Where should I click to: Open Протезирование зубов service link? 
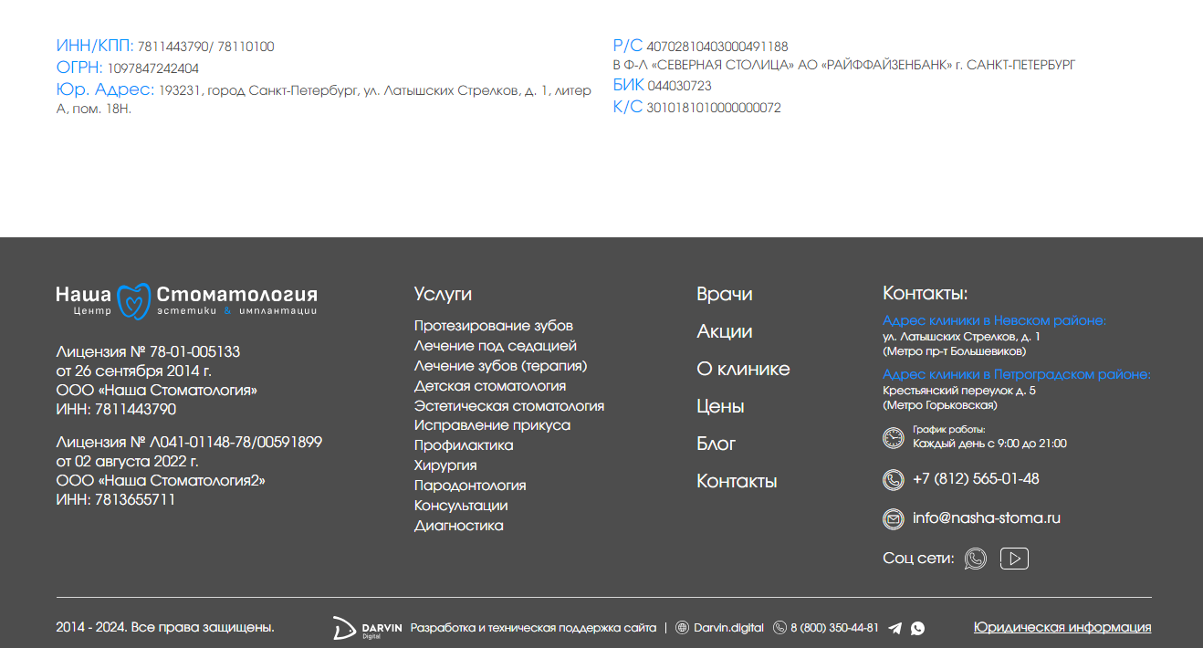[x=494, y=326]
